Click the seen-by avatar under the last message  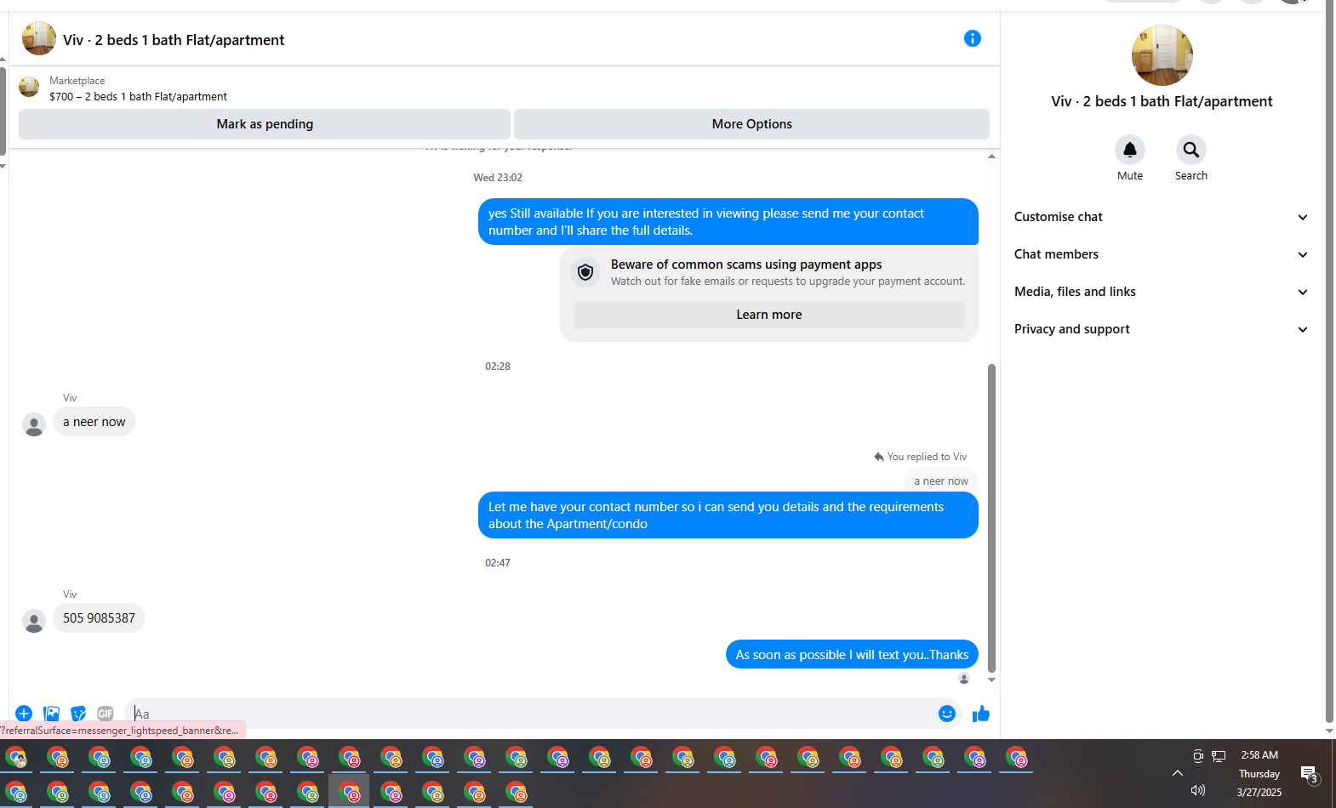coord(964,679)
